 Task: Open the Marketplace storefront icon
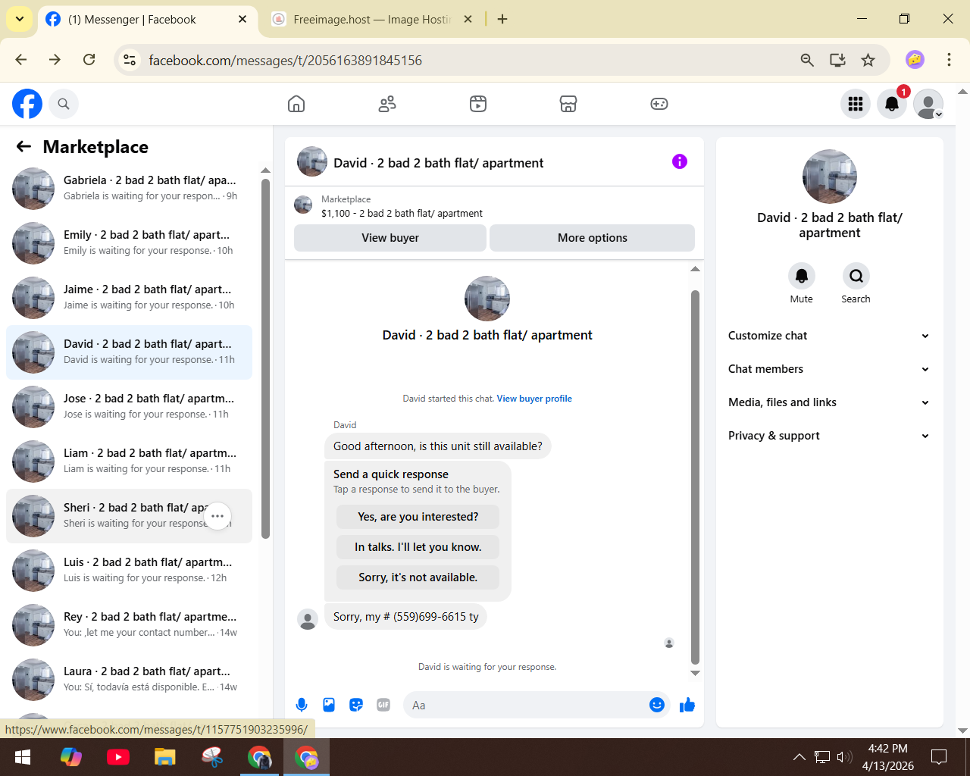(568, 104)
